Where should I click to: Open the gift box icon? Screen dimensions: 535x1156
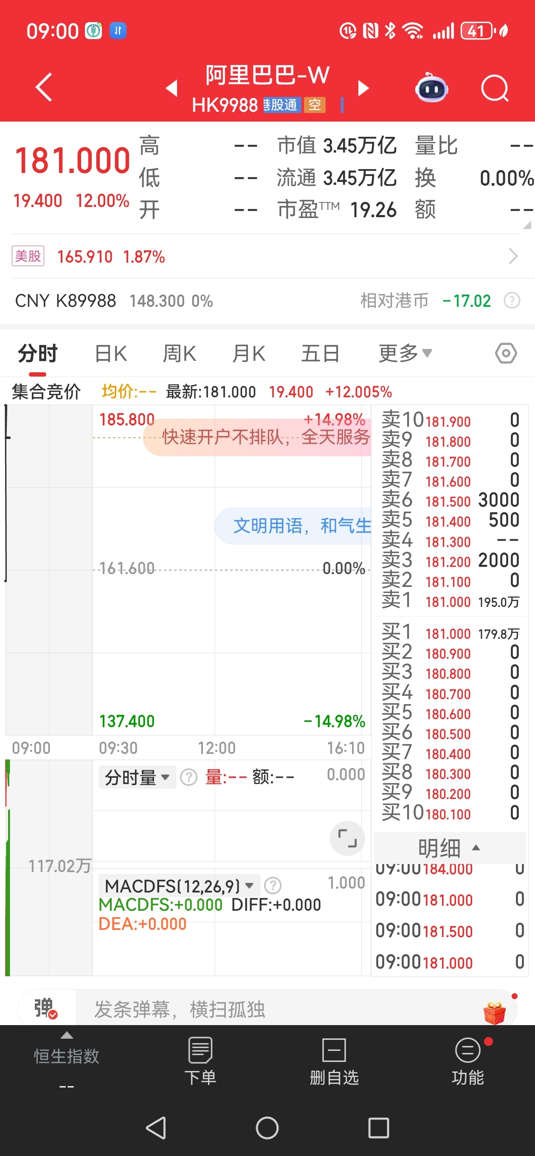495,1012
